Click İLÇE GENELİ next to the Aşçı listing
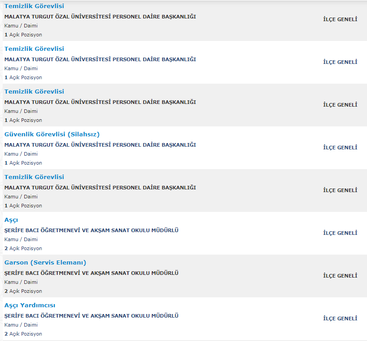367x341 pixels. 340,233
